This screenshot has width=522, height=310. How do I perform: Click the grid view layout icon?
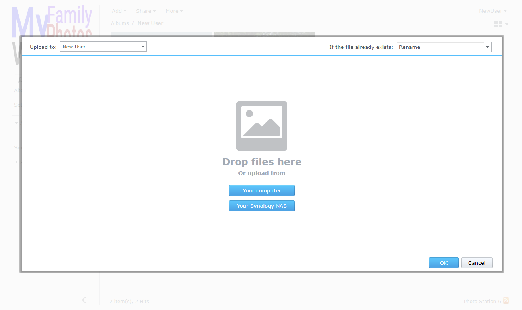coord(498,25)
